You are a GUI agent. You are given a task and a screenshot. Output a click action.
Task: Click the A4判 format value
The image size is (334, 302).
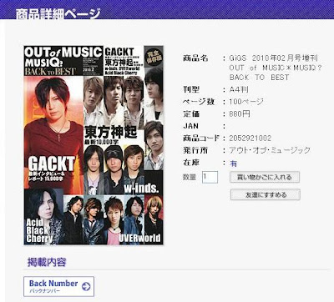[x=239, y=89]
